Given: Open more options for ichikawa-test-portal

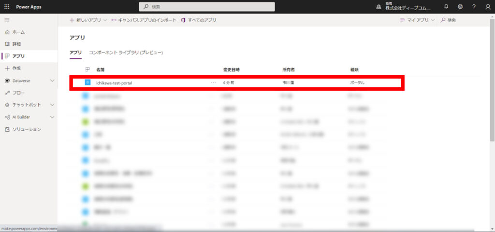Looking at the screenshot, I should click(x=213, y=82).
